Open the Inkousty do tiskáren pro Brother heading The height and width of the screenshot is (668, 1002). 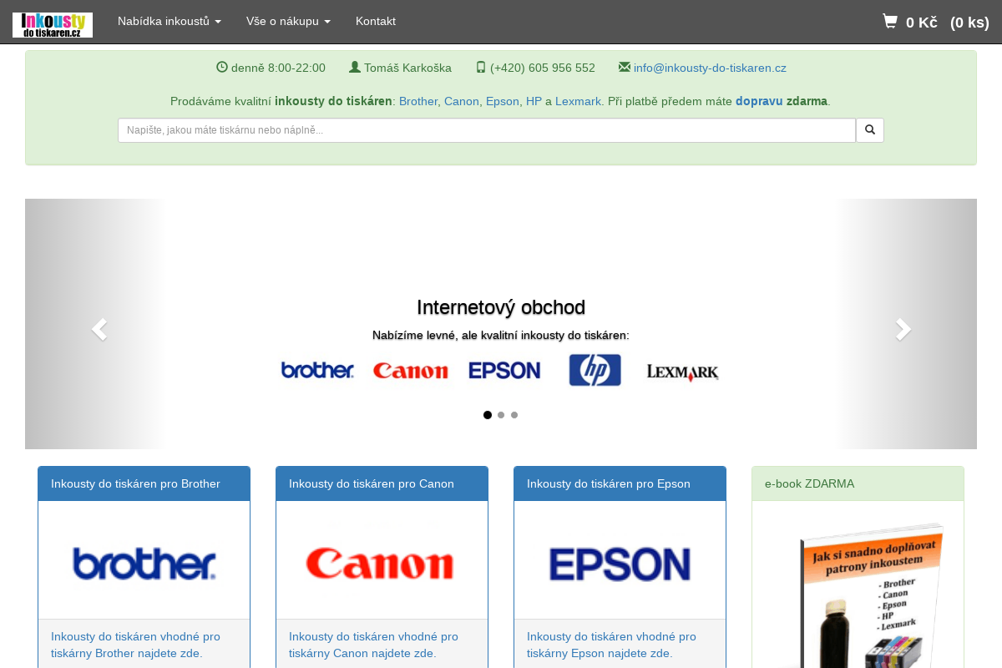(x=135, y=483)
